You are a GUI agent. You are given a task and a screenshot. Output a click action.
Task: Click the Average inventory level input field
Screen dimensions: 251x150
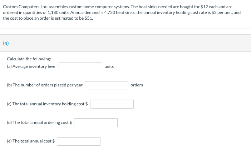click(x=80, y=67)
